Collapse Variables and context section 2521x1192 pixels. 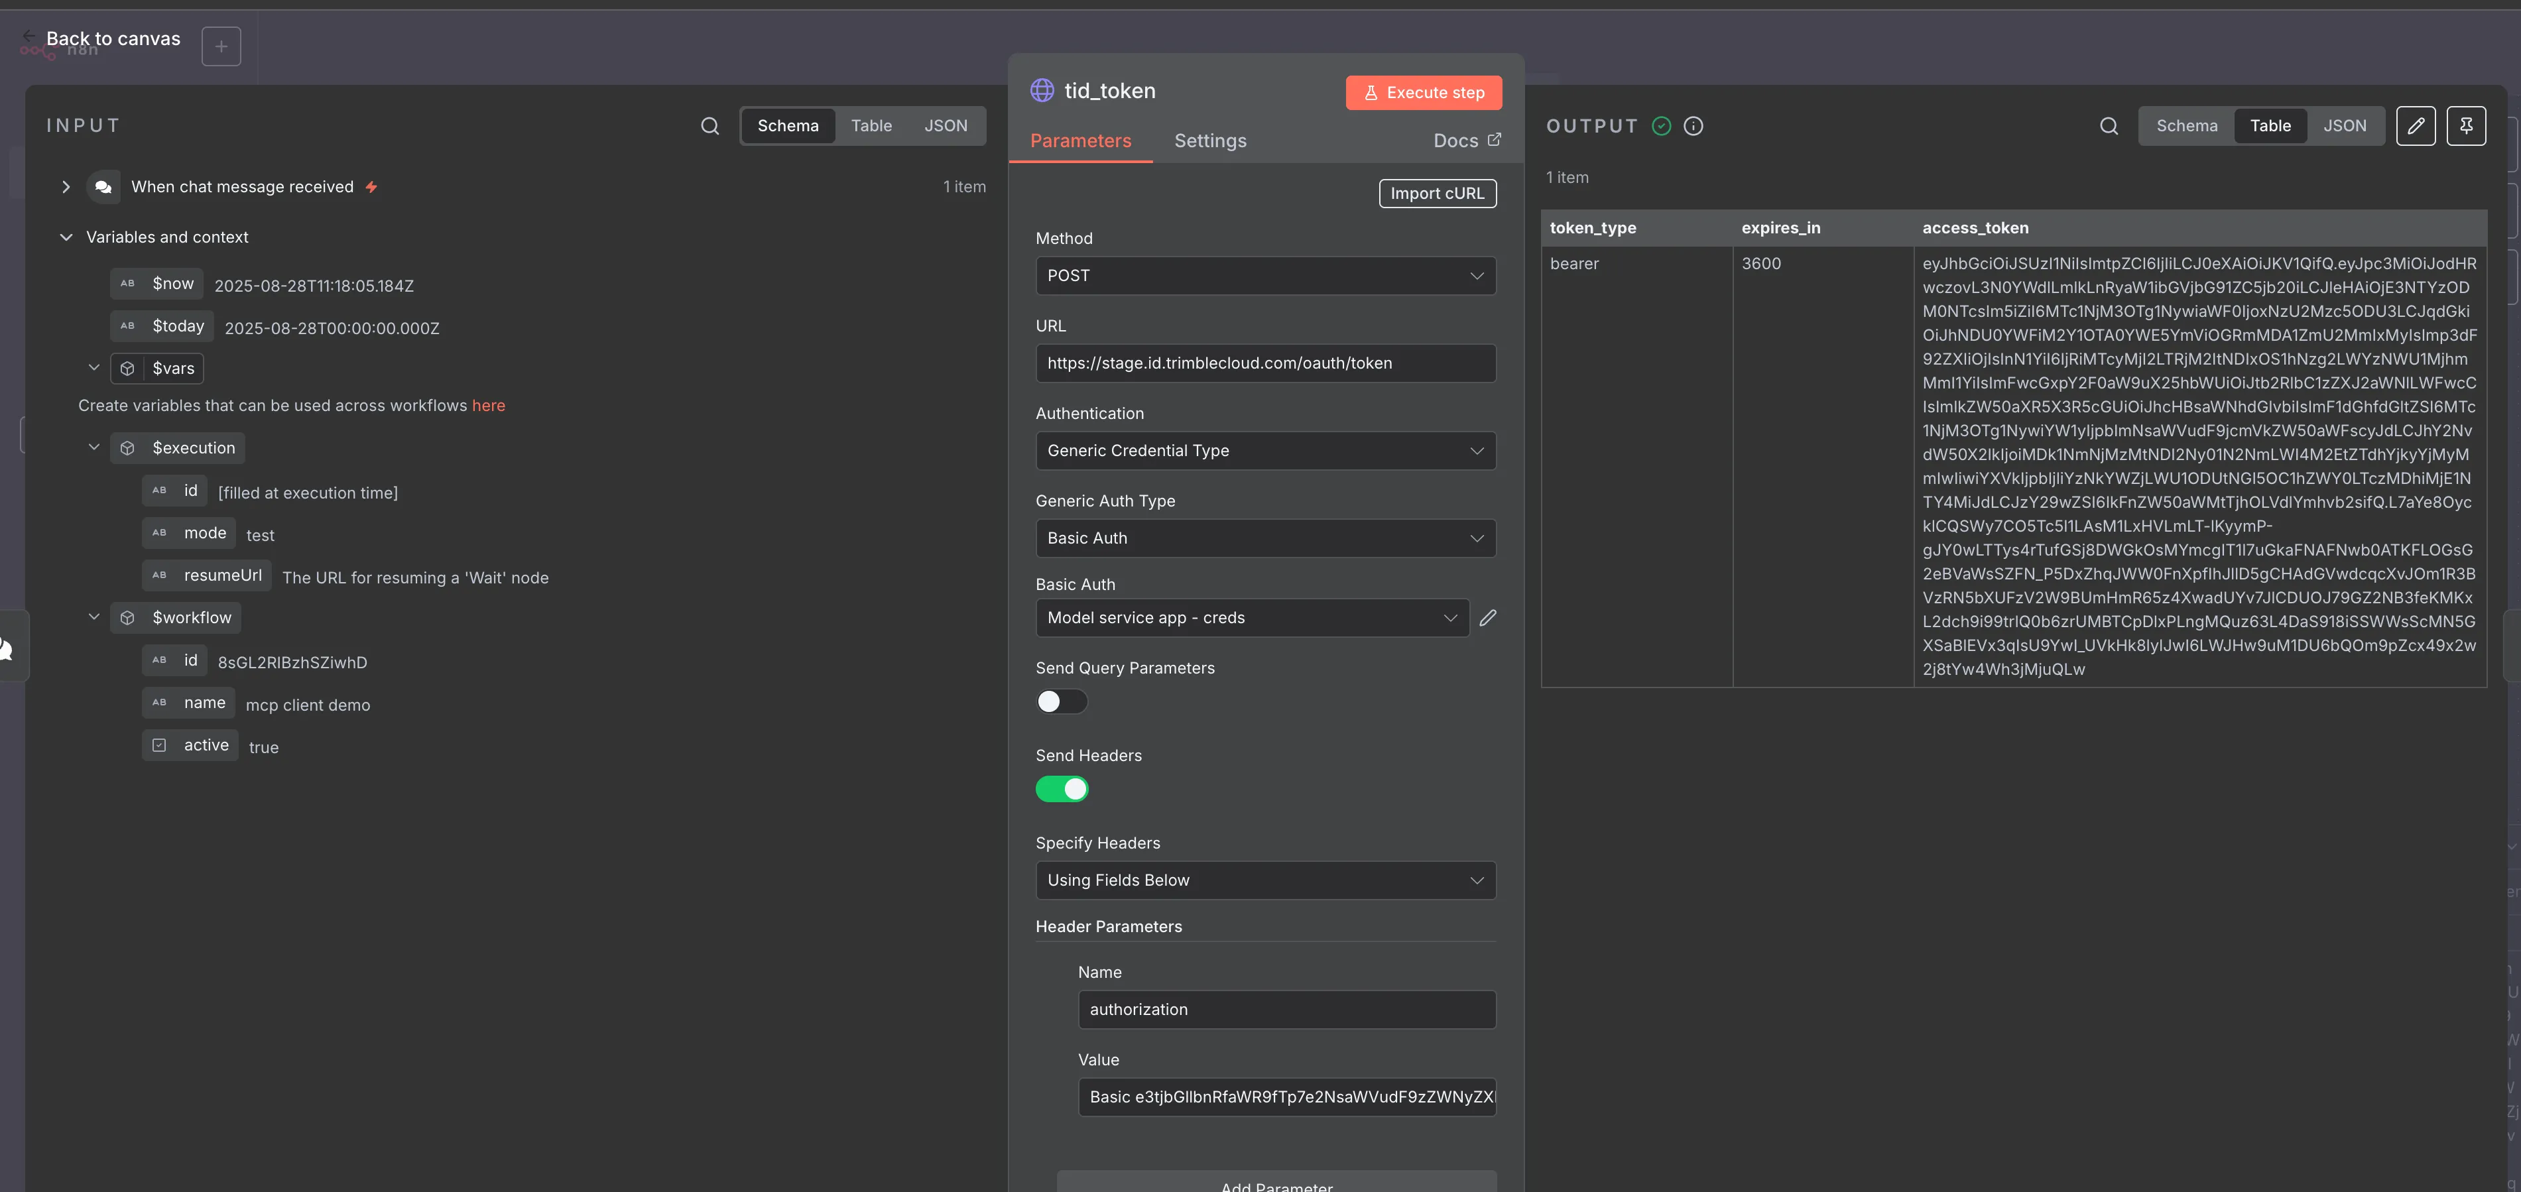pos(66,237)
